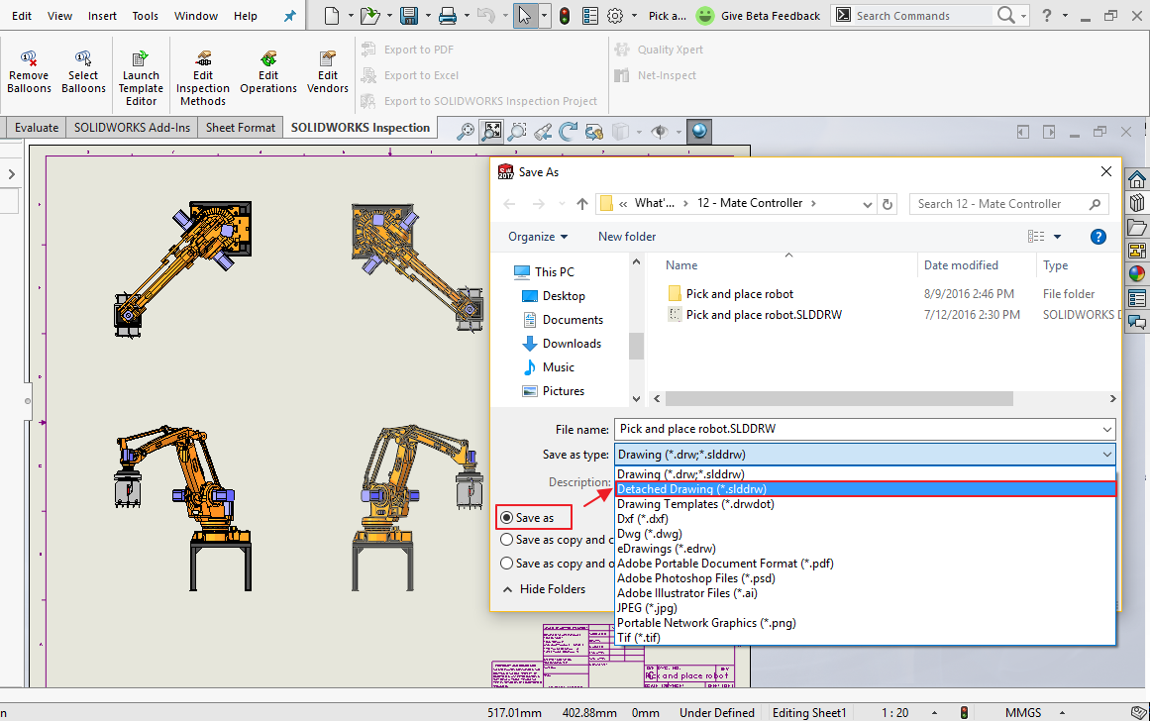Screen dimensions: 1150x721
Task: Select the first Save as copy radio button
Action: (507, 540)
